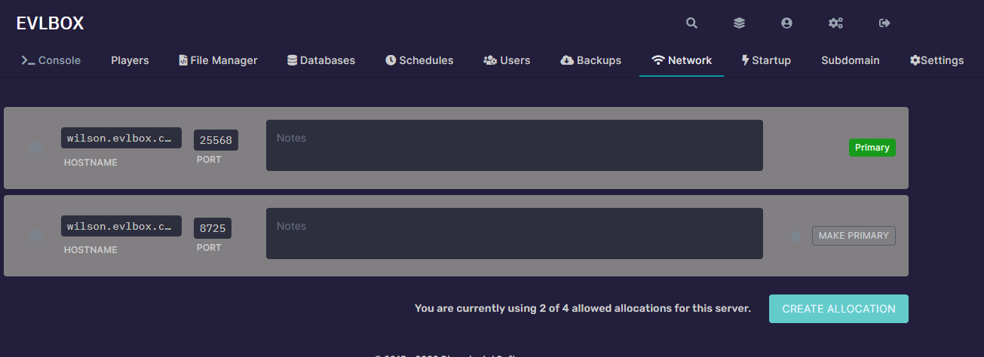
Task: Open the admin gears icon
Action: (835, 23)
